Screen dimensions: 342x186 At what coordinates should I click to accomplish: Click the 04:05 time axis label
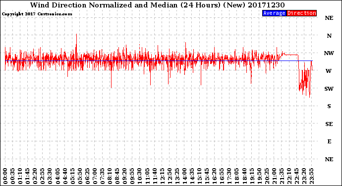(x=57, y=176)
